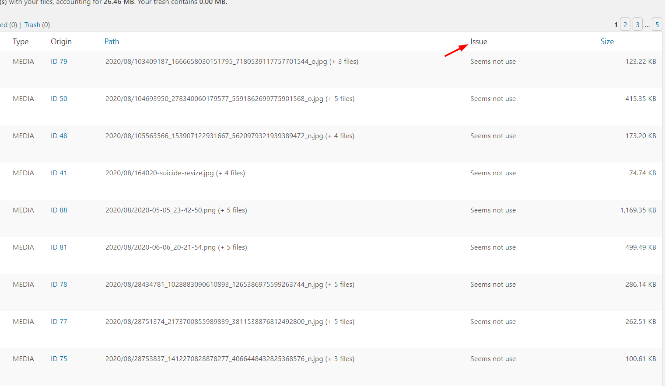Click size value 262.51 KB
The height and width of the screenshot is (386, 665).
(640, 322)
